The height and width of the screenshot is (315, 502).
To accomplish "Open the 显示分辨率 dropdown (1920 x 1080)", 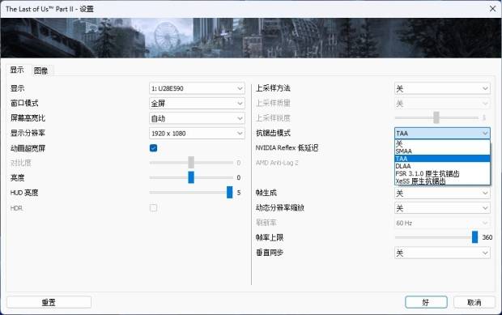I will [x=197, y=133].
